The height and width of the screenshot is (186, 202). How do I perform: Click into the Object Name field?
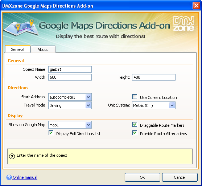70,69
